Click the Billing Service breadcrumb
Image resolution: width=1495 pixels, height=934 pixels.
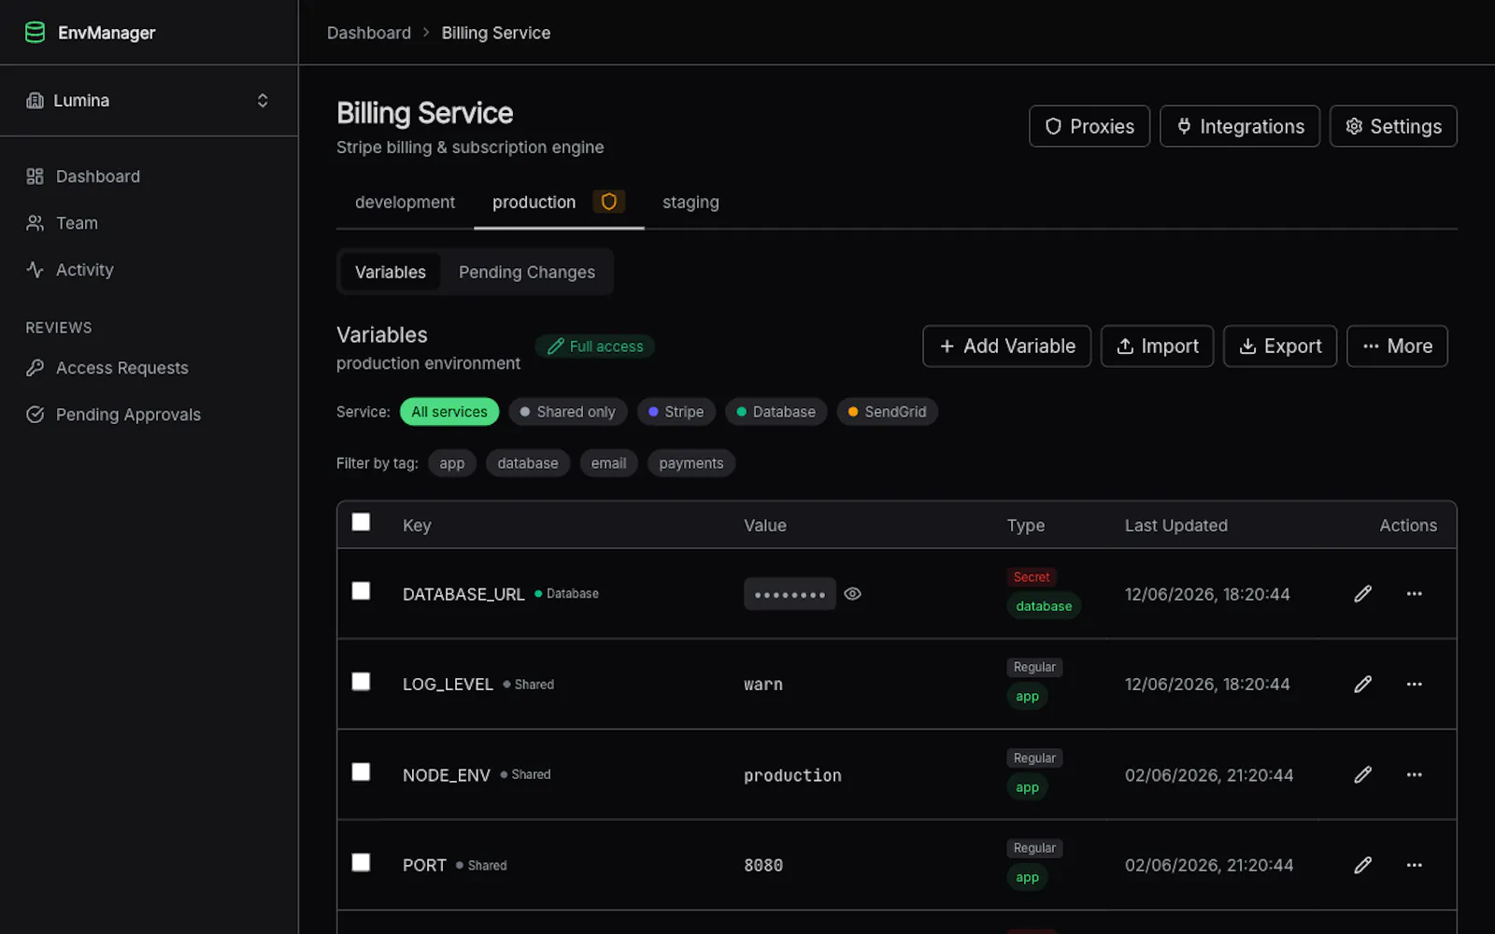click(x=496, y=33)
